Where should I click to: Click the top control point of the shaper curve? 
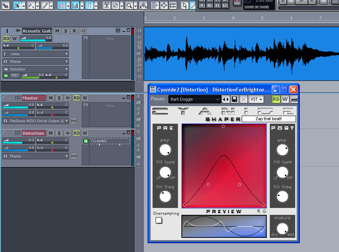223,126
